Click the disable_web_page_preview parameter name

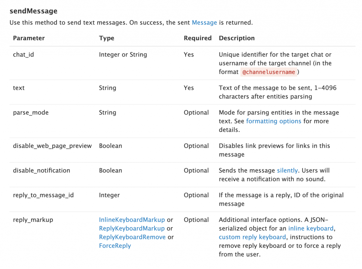pos(52,146)
